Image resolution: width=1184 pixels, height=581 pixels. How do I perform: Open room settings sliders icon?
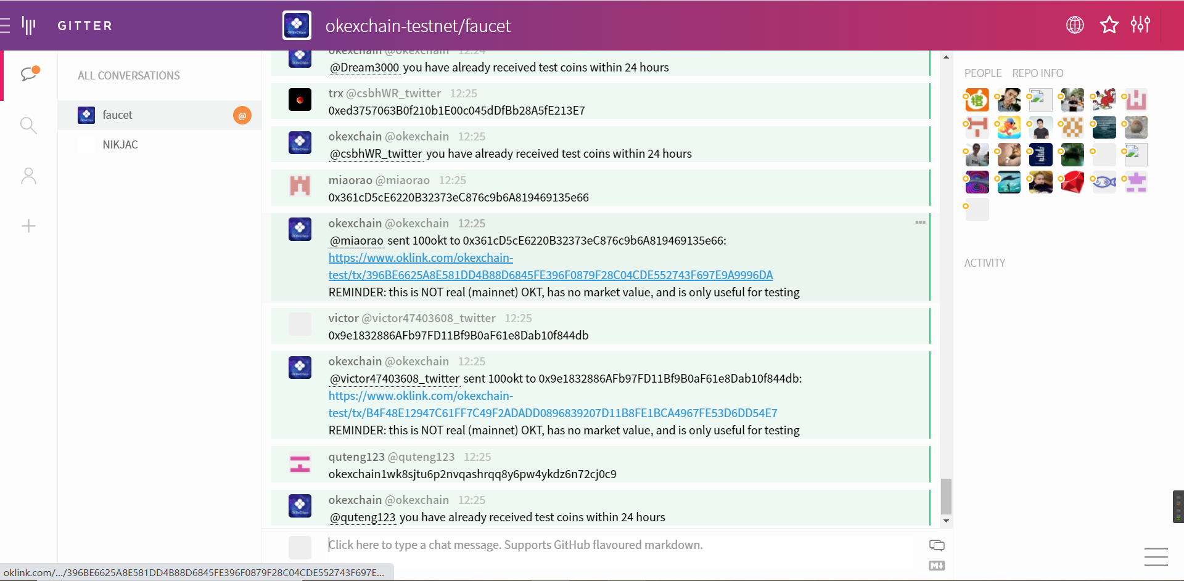(1140, 25)
